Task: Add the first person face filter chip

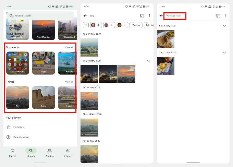Action: (x=96, y=25)
